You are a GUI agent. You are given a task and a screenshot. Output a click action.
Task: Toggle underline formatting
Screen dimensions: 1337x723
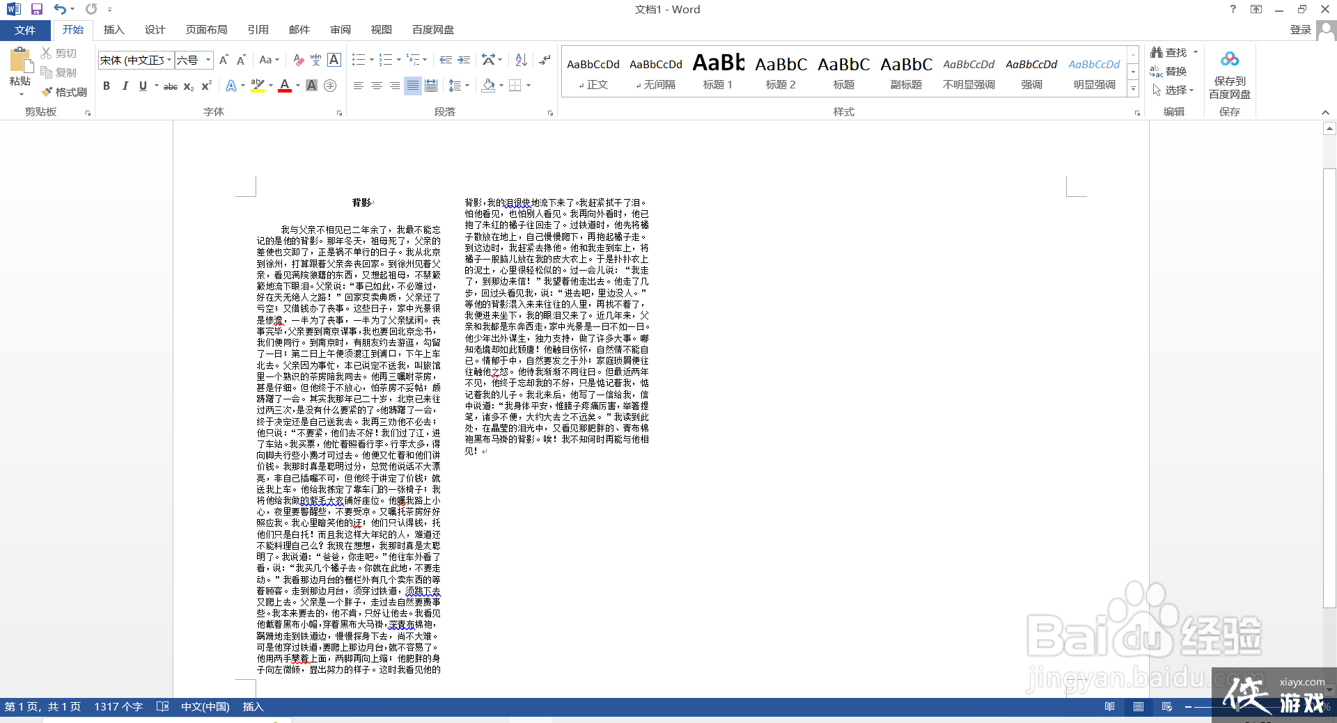tap(143, 86)
